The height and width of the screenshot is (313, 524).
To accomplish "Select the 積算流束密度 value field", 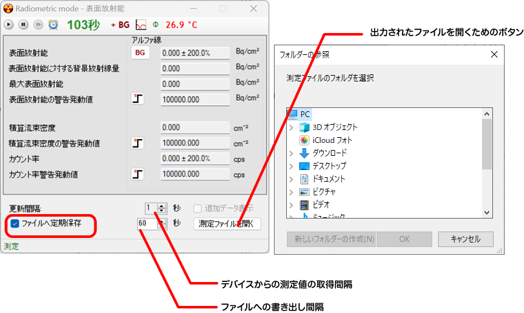I will [x=195, y=127].
